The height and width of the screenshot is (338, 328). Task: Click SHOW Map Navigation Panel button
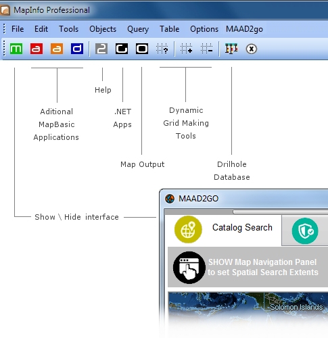point(248,267)
